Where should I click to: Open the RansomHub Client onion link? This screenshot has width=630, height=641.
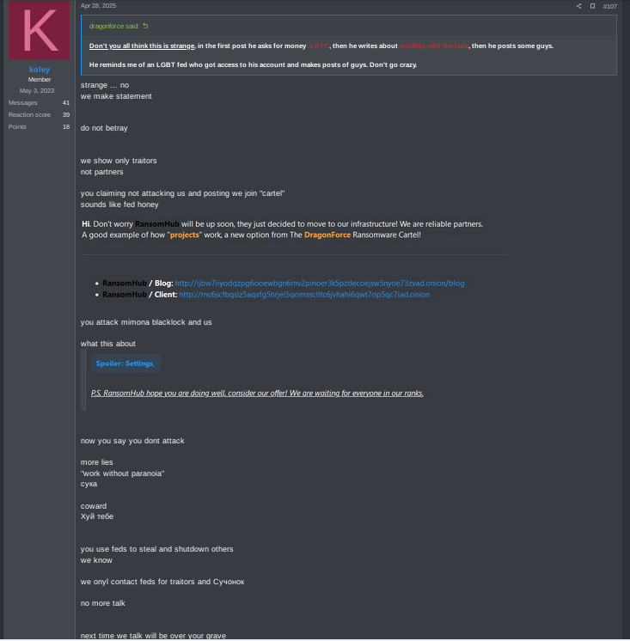click(x=304, y=295)
